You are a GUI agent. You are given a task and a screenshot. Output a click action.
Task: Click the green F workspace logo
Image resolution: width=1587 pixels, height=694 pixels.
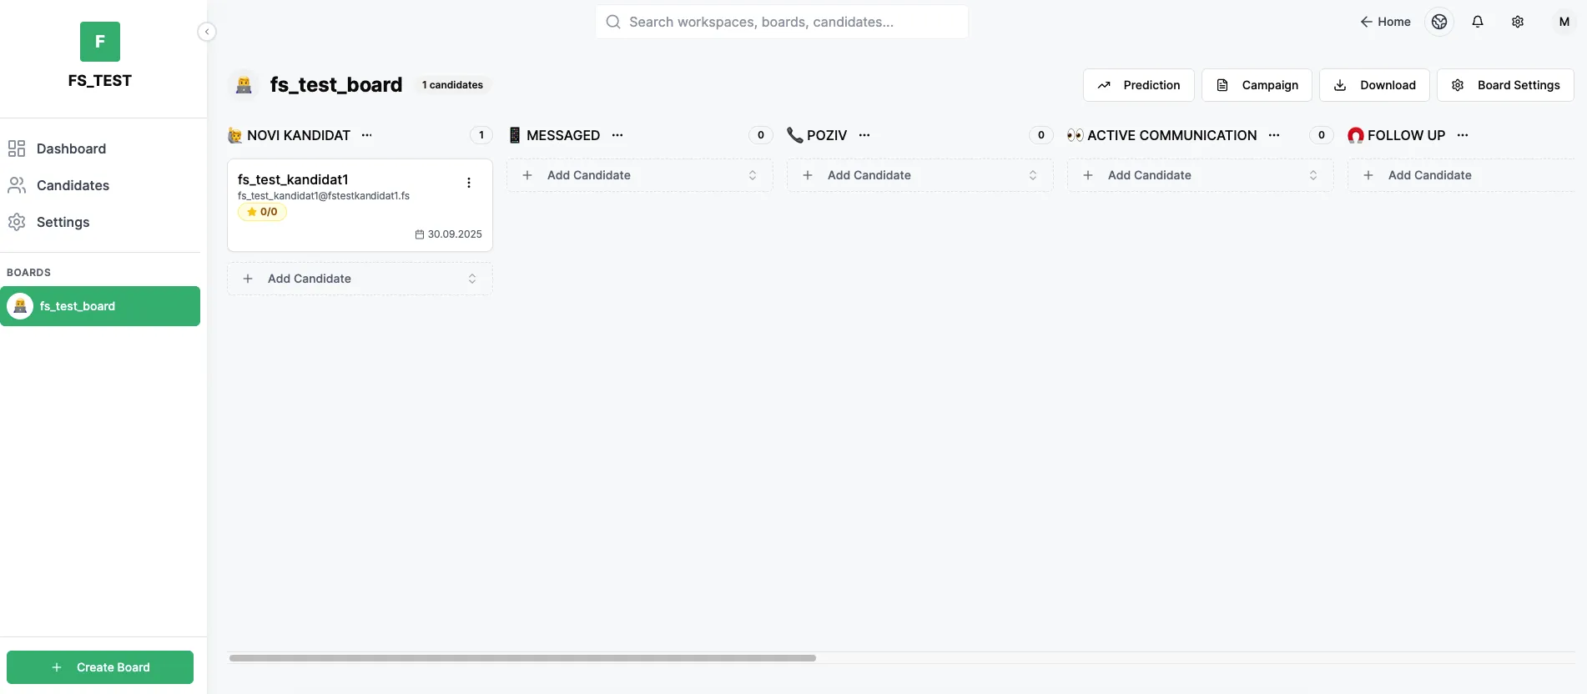(x=100, y=42)
